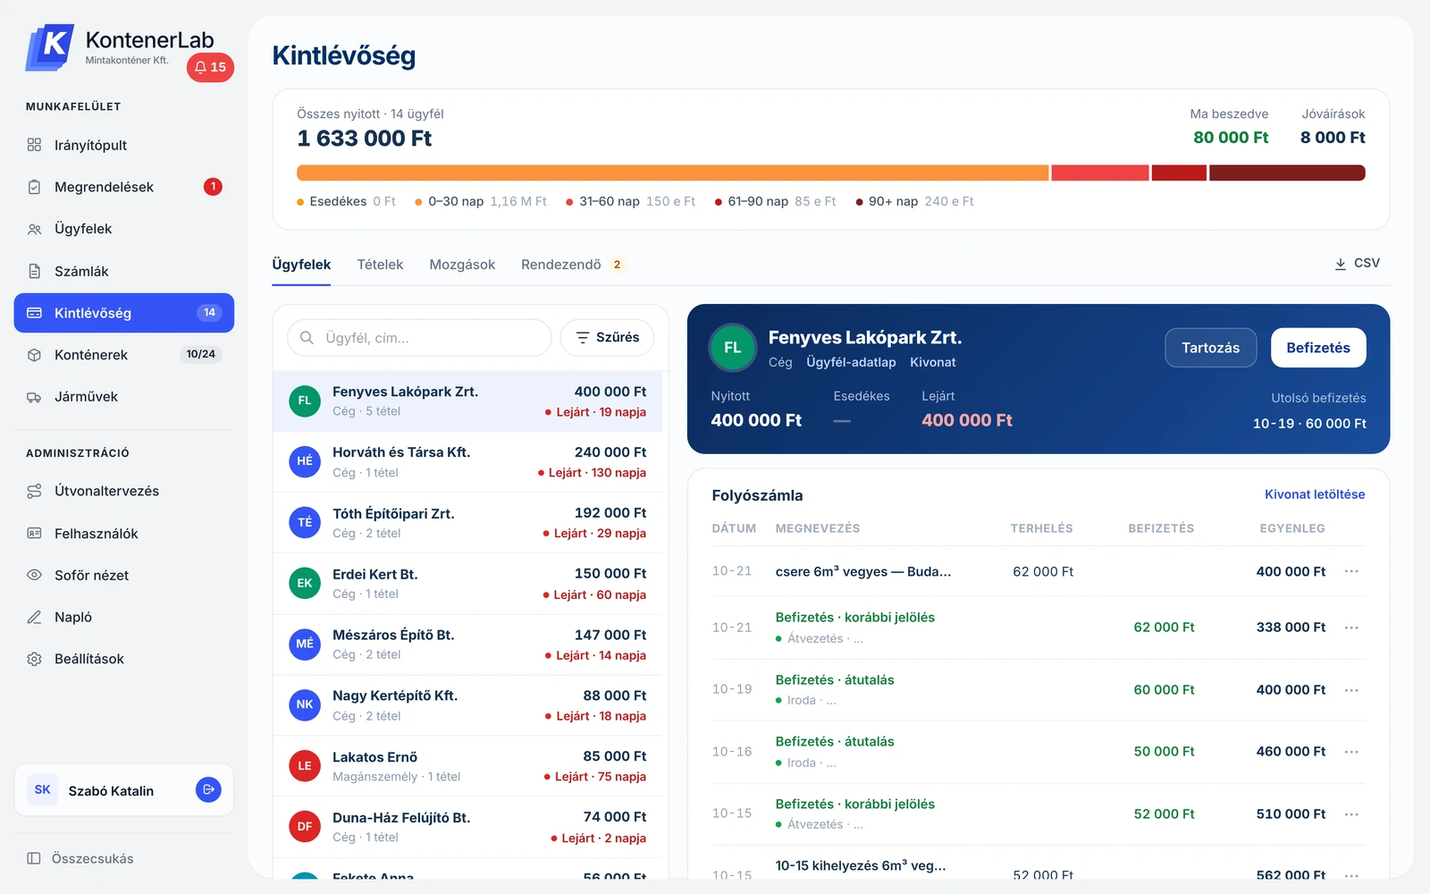Click orange 0–30 nap aging bar segment
1430x894 pixels.
click(x=673, y=173)
